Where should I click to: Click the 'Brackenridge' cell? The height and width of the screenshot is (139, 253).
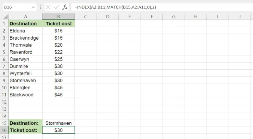coord(25,38)
